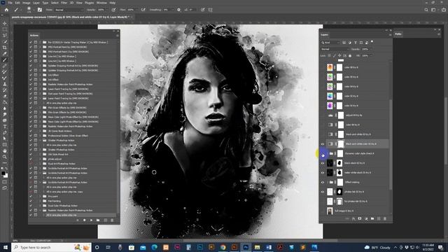Hide the Black and white color layer
The height and width of the screenshot is (252, 448).
pos(323,144)
